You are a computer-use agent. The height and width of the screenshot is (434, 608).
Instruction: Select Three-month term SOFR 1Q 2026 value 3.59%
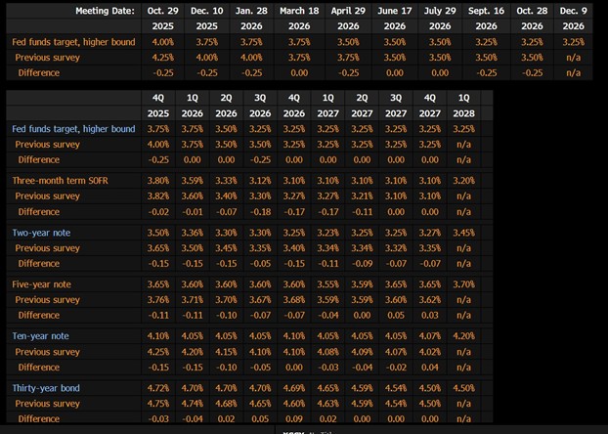pyautogui.click(x=193, y=181)
